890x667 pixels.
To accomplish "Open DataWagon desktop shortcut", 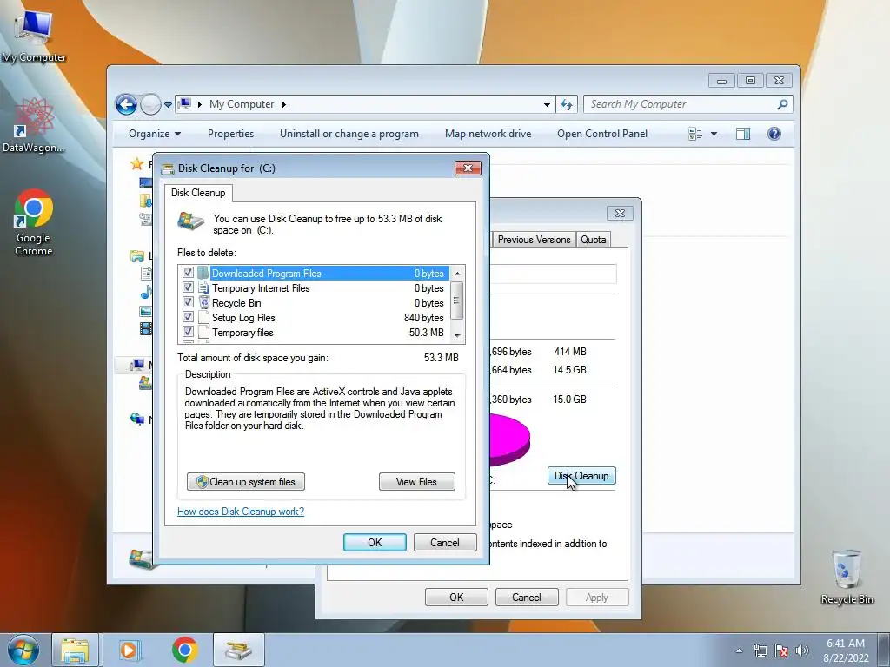I will tap(34, 125).
